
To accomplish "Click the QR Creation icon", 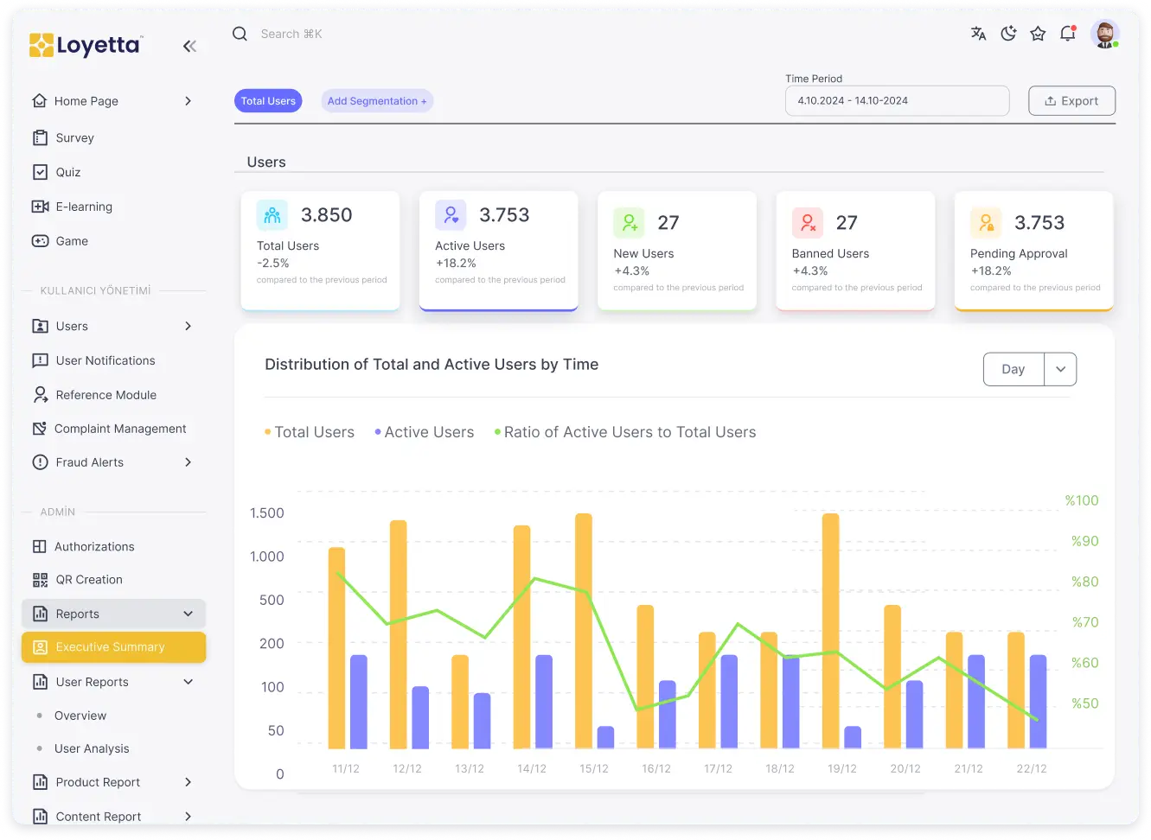I will (x=40, y=580).
